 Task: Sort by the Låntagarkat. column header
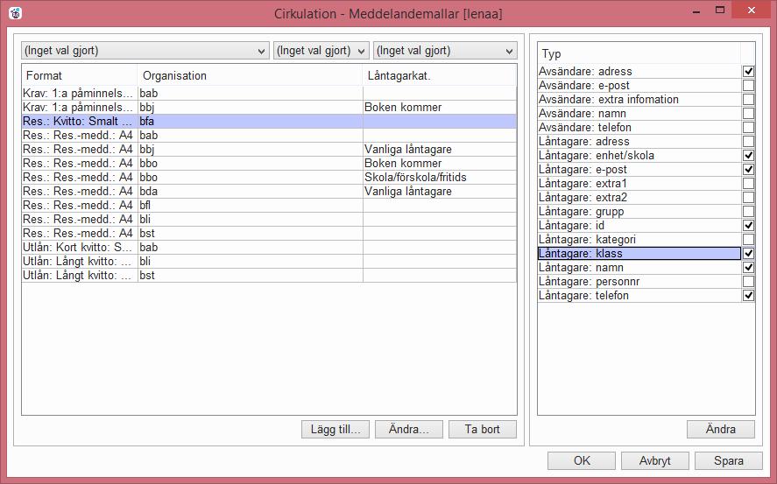[x=439, y=76]
